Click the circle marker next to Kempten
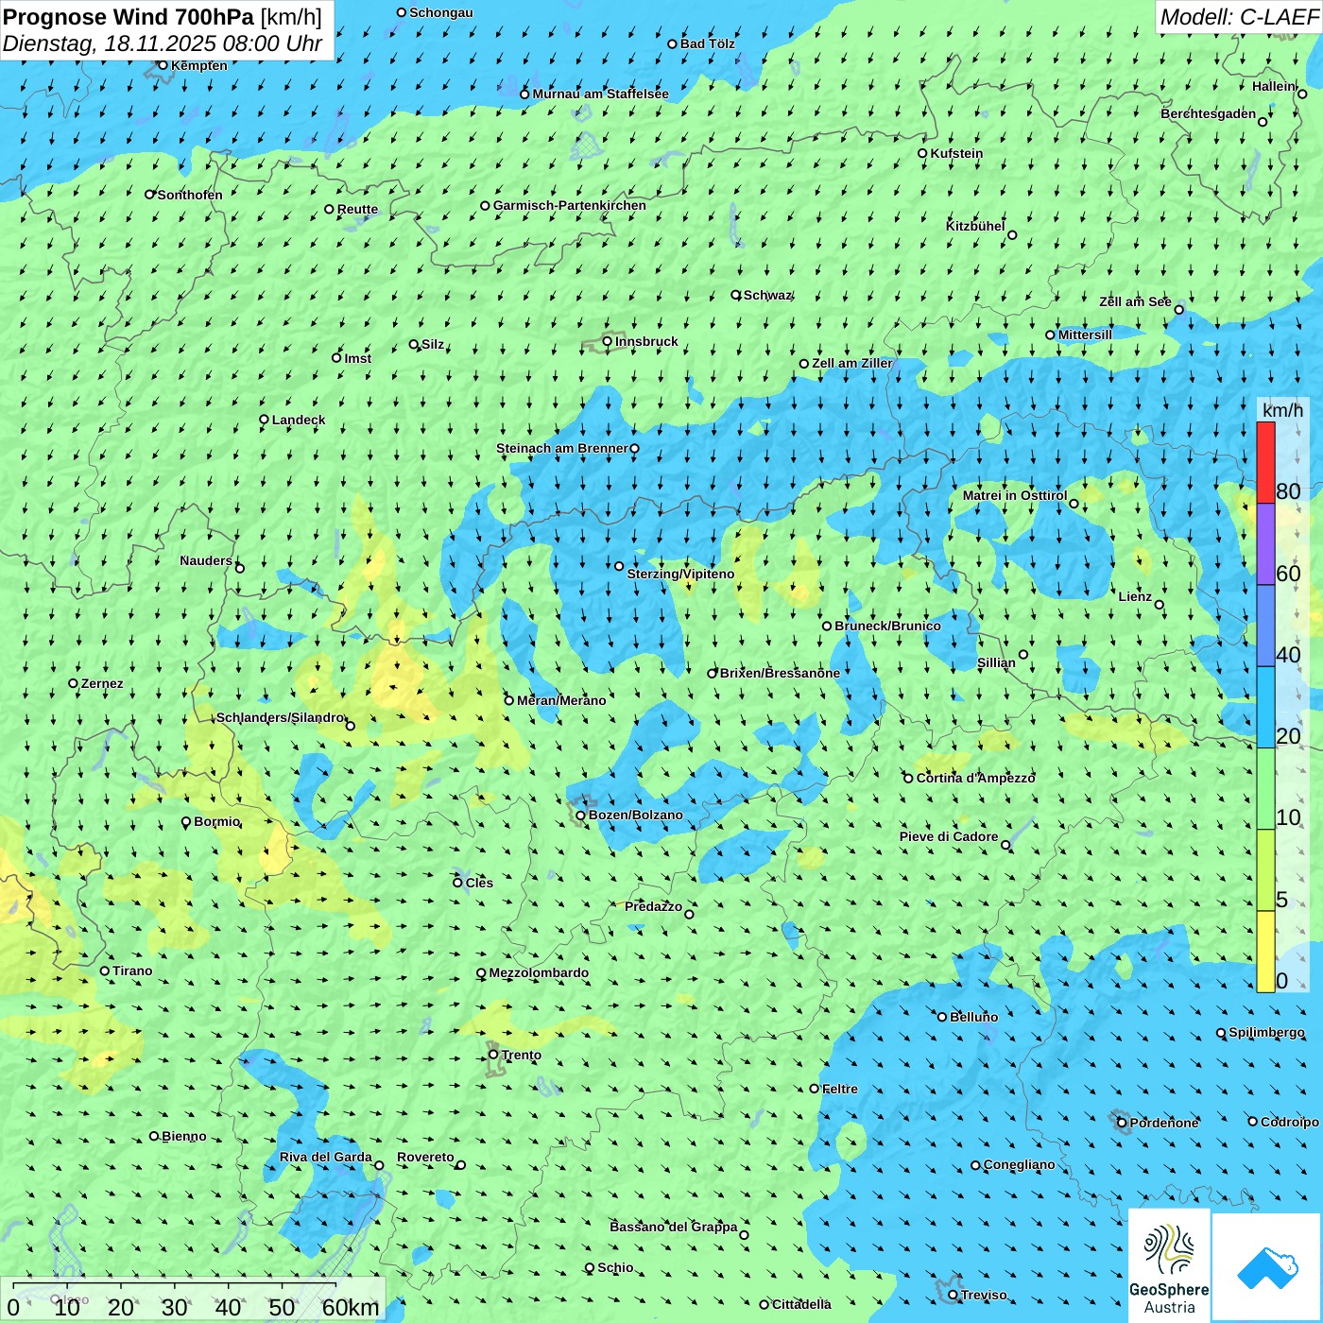 pos(163,65)
